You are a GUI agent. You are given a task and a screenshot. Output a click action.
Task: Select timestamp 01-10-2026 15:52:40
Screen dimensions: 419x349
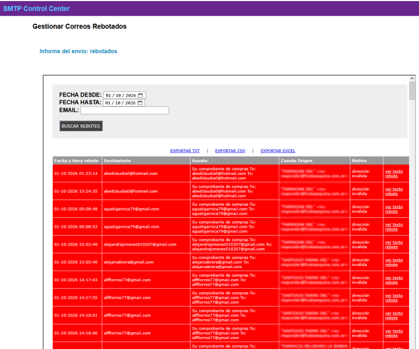(76, 244)
